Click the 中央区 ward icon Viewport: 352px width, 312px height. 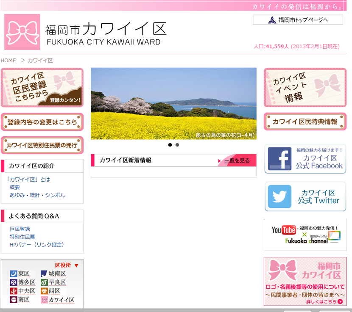14,291
